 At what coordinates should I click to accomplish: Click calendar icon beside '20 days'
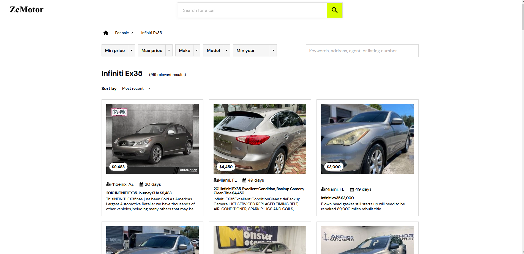click(x=141, y=184)
